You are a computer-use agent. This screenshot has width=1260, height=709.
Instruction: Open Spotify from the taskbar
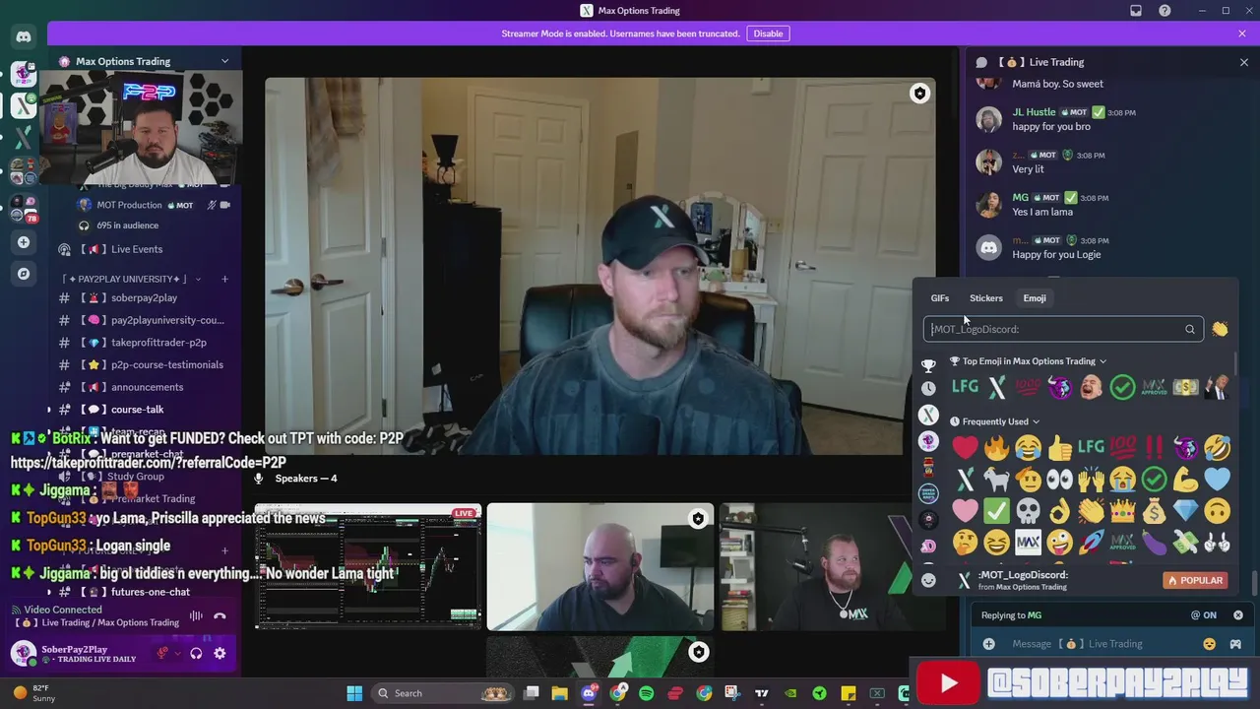pyautogui.click(x=647, y=693)
